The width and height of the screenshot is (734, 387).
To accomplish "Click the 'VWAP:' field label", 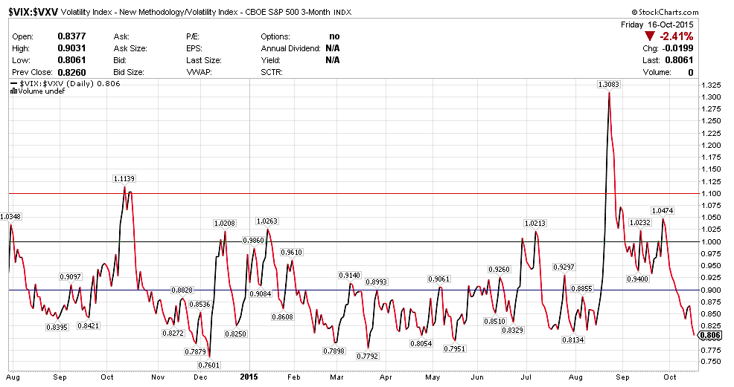I will pyautogui.click(x=199, y=72).
